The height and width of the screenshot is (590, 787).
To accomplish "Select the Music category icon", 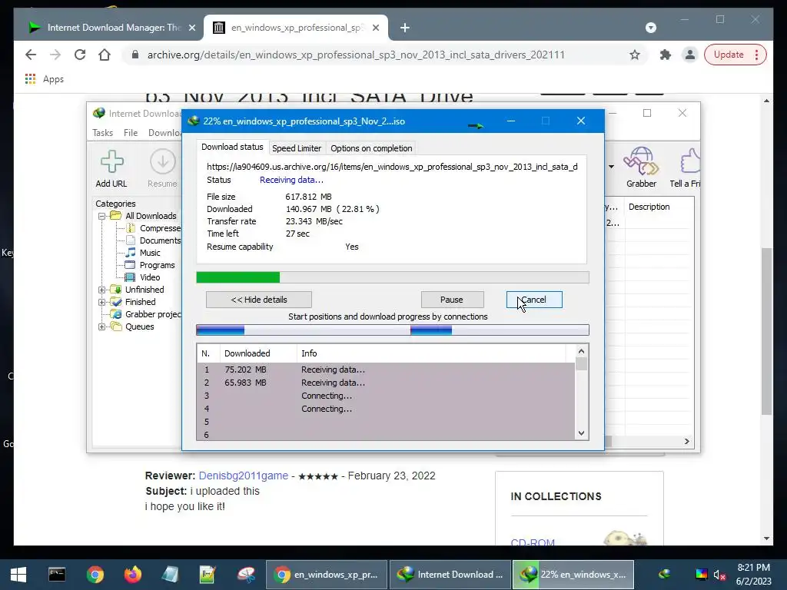I will pos(131,252).
